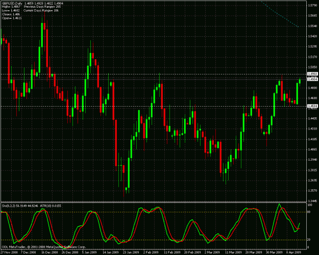
Task: Click the Sto(8,3,3) indicator label
Action: coord(8,206)
